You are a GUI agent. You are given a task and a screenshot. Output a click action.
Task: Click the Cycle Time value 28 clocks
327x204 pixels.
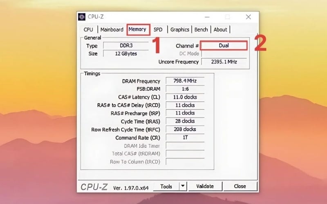click(x=185, y=121)
